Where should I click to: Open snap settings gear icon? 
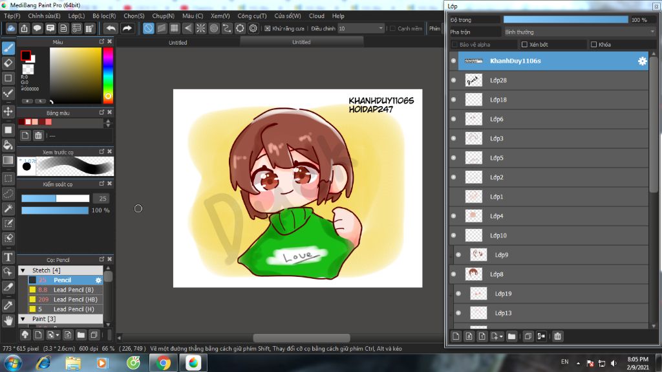(253, 28)
